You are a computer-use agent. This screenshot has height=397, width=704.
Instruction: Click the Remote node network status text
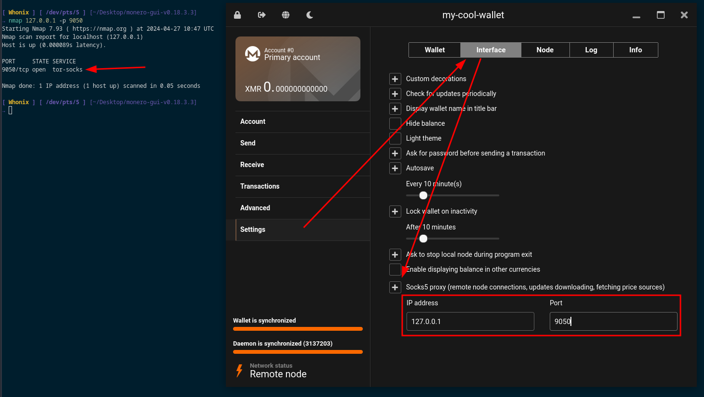[x=278, y=374]
